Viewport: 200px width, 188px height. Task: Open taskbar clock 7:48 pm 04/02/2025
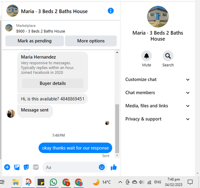174,182
